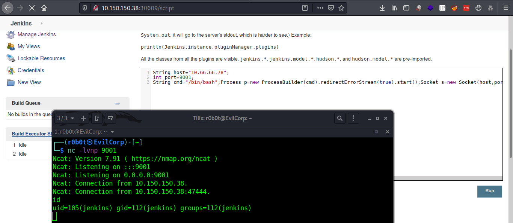Screen dimensions: 513x223
Task: Run the Groovy script with Run button
Action: pos(490,191)
